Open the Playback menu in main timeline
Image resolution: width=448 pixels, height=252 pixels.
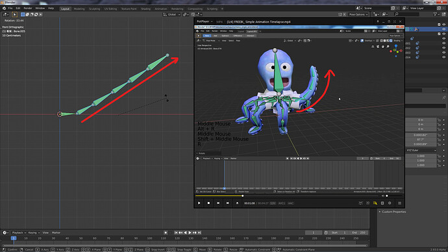point(19,233)
